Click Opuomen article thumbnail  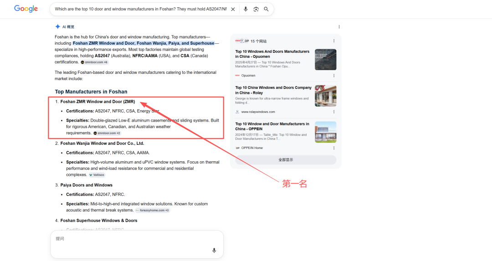tap(325, 60)
